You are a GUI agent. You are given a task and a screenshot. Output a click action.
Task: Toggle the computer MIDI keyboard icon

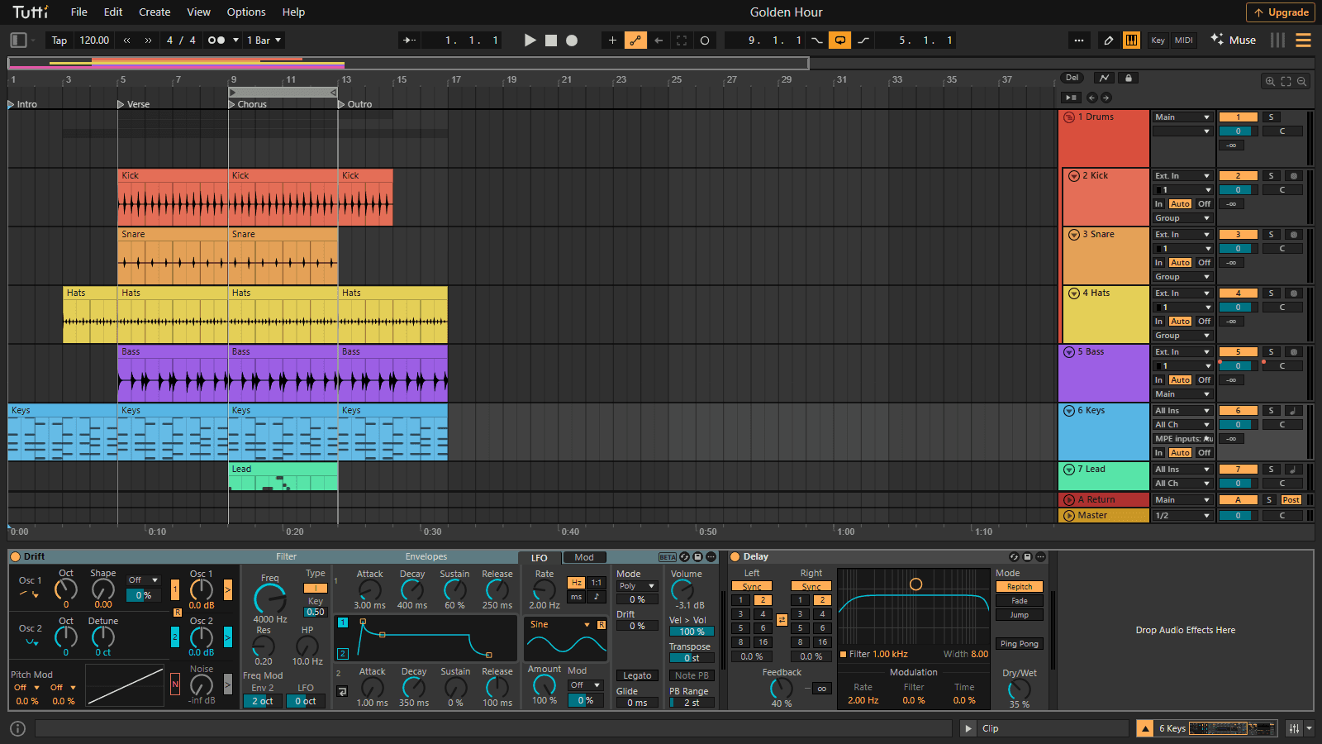(x=1131, y=40)
